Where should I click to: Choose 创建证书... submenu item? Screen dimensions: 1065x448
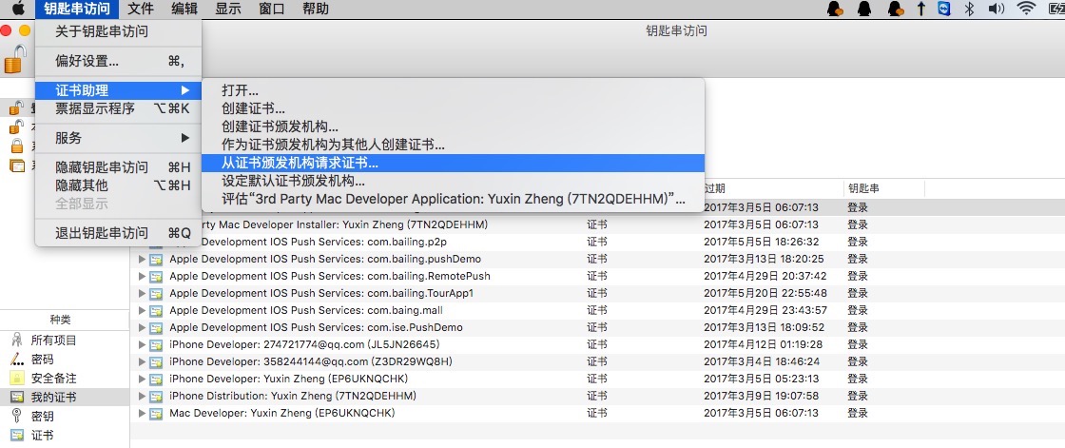(453, 108)
